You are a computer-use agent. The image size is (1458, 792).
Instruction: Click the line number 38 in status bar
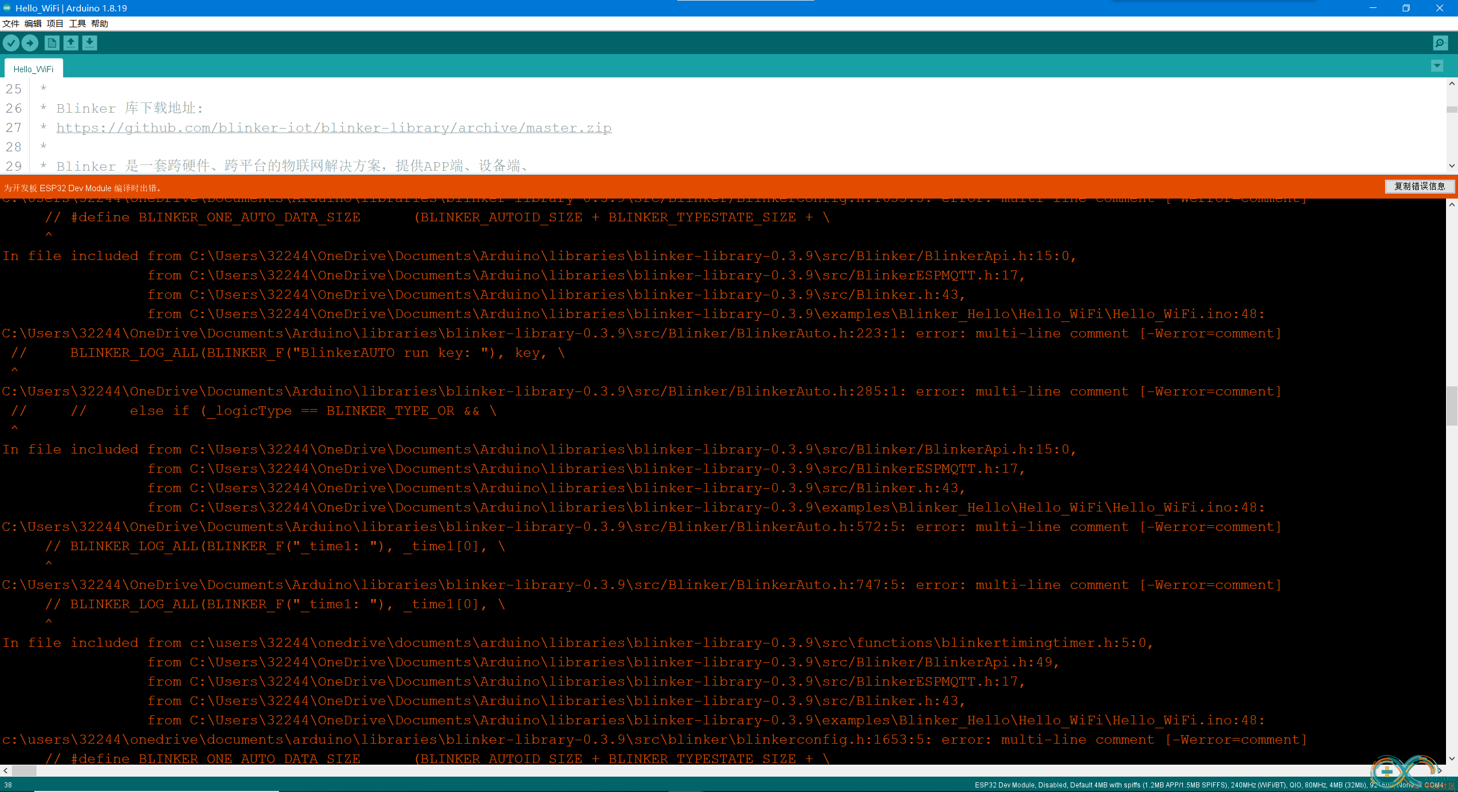[8, 785]
